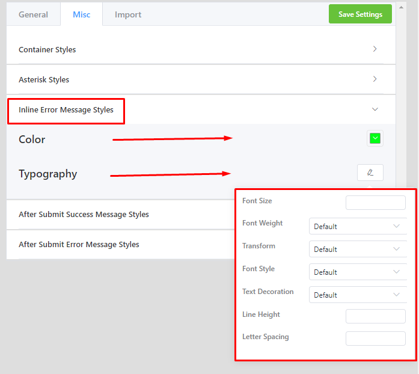The image size is (419, 374).
Task: Open the Font Weight dropdown
Action: 358,226
